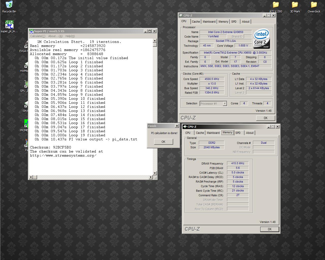This screenshot has width=325, height=260.
Task: Click Super PI horizontal scrollbar right arrow
Action: (151, 177)
